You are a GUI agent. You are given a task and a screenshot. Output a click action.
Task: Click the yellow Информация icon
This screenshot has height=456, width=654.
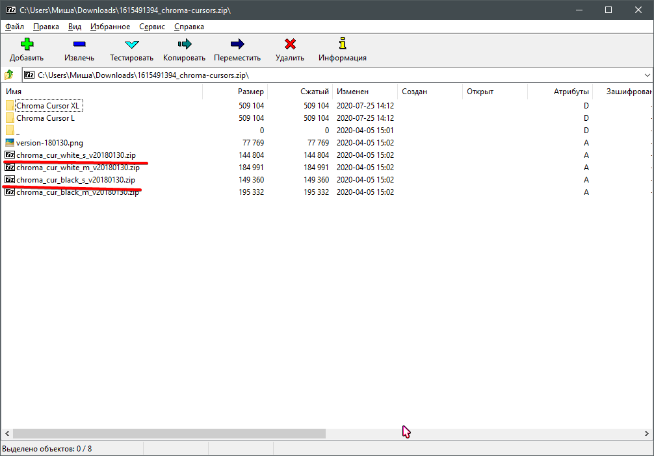point(343,44)
